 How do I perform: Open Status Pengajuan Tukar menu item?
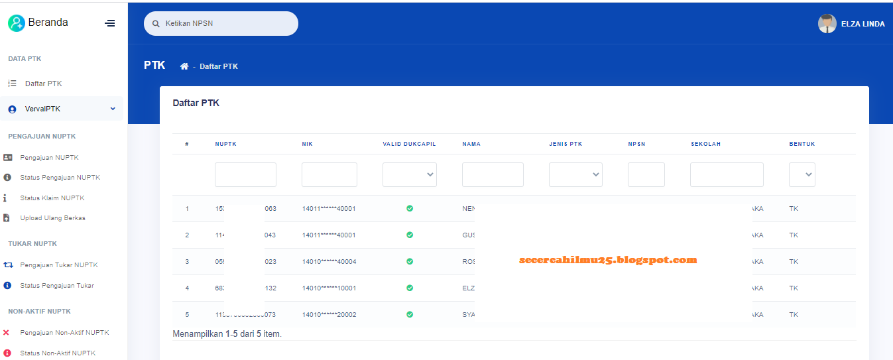56,286
